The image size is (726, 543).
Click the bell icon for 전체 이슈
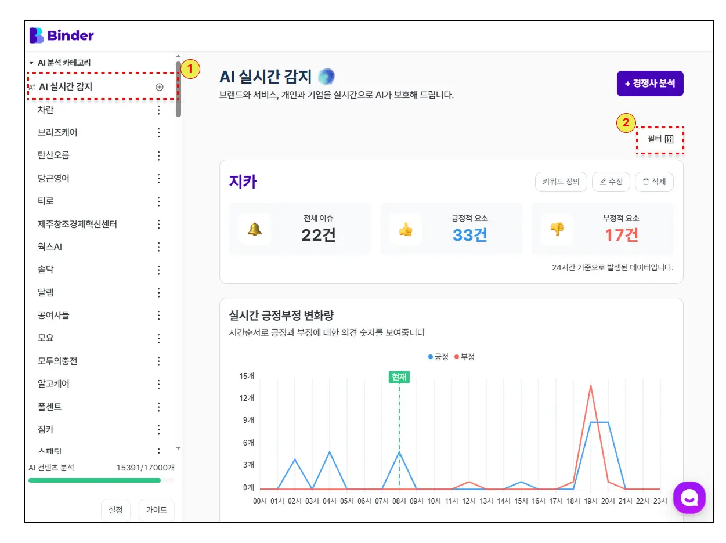pos(254,229)
